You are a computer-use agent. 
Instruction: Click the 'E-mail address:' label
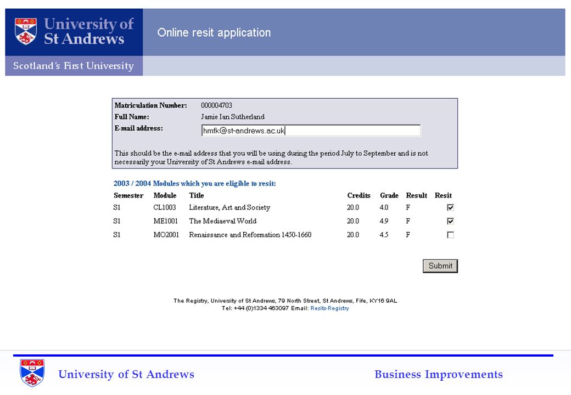coord(139,128)
